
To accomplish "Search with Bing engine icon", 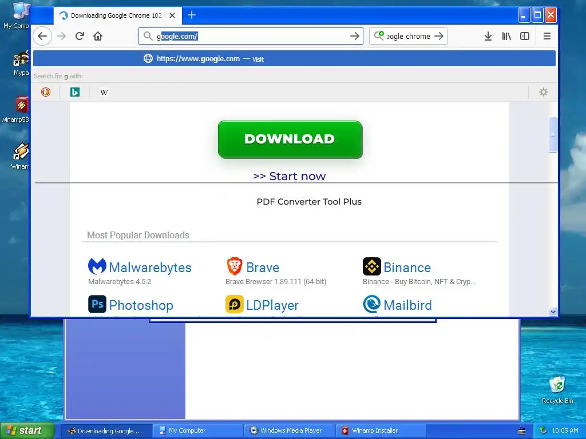I will tap(75, 92).
